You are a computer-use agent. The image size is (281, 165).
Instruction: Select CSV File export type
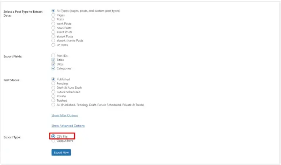click(x=53, y=137)
